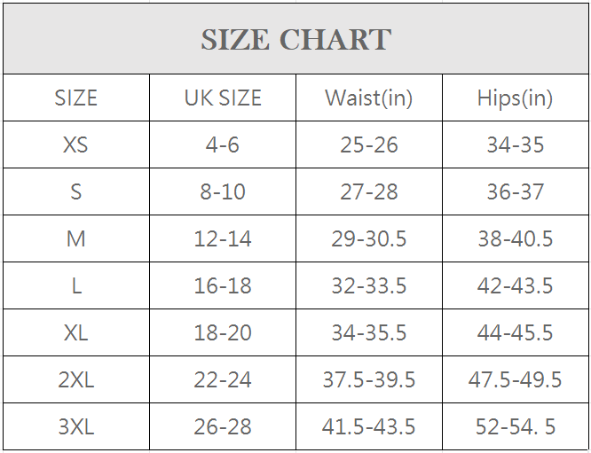This screenshot has width=591, height=453.
Task: Select UK size 12-14 cell
Action: point(223,238)
